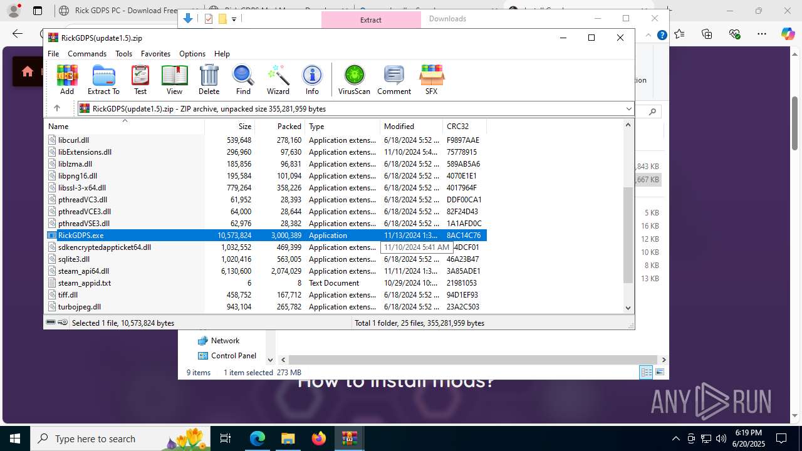Sort file list by Size column
This screenshot has width=802, height=451.
point(229,127)
